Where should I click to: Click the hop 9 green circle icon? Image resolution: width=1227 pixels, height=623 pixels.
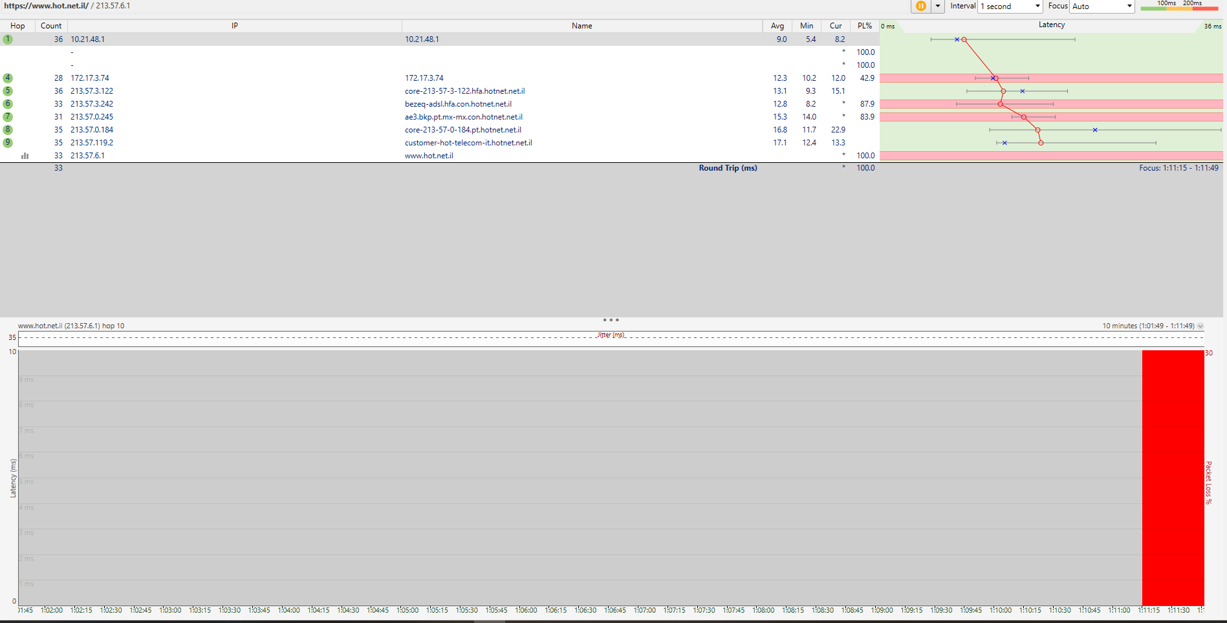[x=8, y=143]
